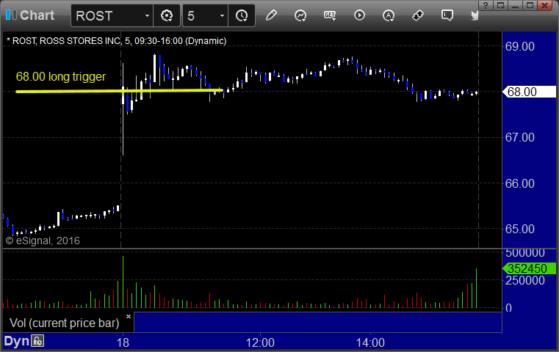The image size is (559, 352).
Task: Close the Vol study panel with x
Action: [129, 316]
